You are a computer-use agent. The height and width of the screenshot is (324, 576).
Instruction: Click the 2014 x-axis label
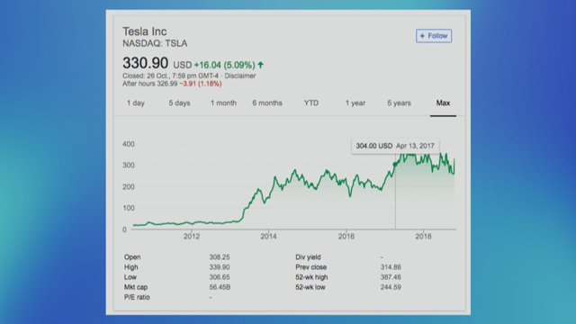pyautogui.click(x=268, y=237)
